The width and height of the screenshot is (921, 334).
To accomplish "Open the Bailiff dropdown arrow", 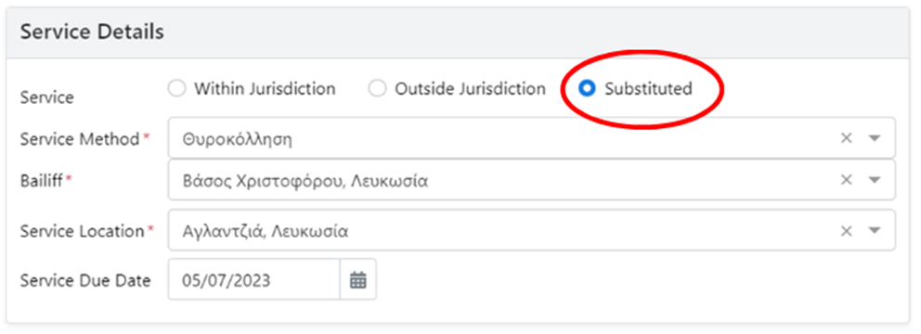I will click(875, 180).
